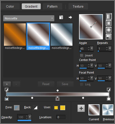Screen dimensions: 115x124
Task: Switch to the Texture tab
Action: tap(78, 7)
